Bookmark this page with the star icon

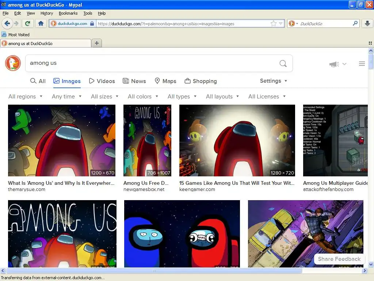[273, 23]
